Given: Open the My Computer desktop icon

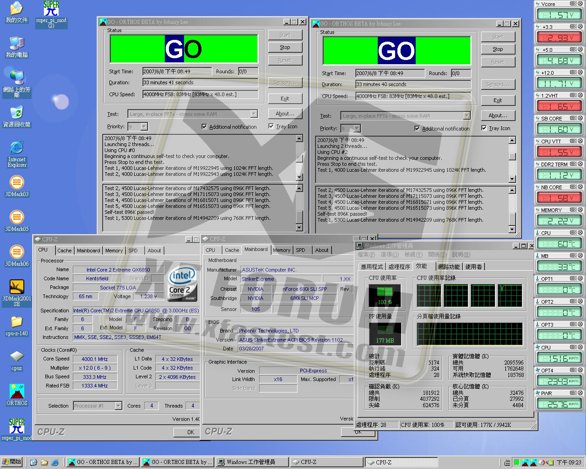Looking at the screenshot, I should coord(16,47).
